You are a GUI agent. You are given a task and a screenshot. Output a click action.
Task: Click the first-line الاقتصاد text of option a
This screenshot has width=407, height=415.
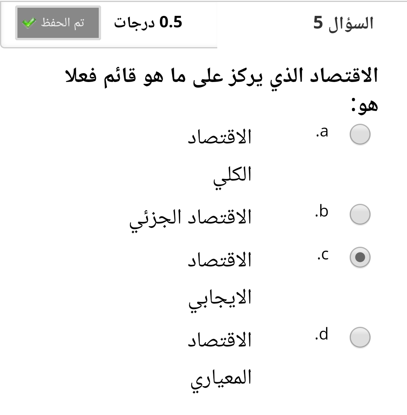tap(220, 137)
